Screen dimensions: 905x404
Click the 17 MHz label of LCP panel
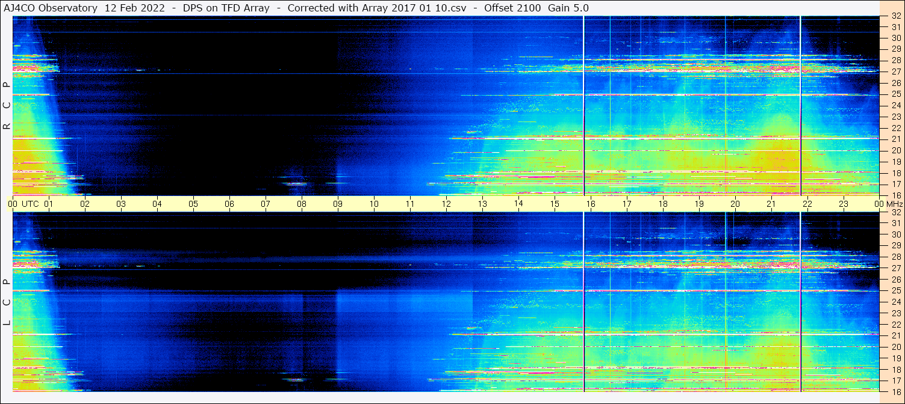(895, 381)
